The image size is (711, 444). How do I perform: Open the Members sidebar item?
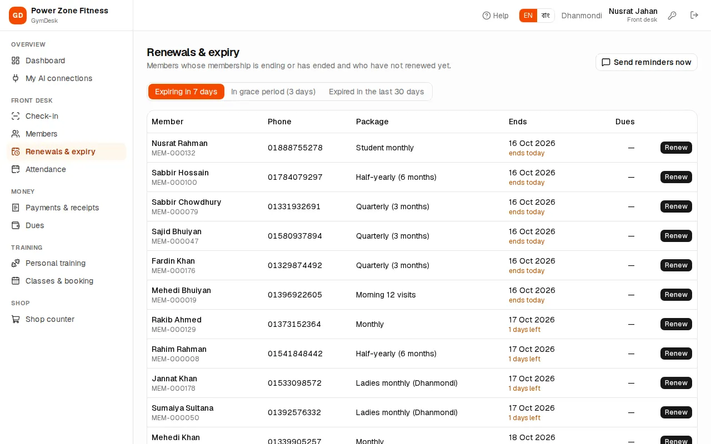(67, 134)
